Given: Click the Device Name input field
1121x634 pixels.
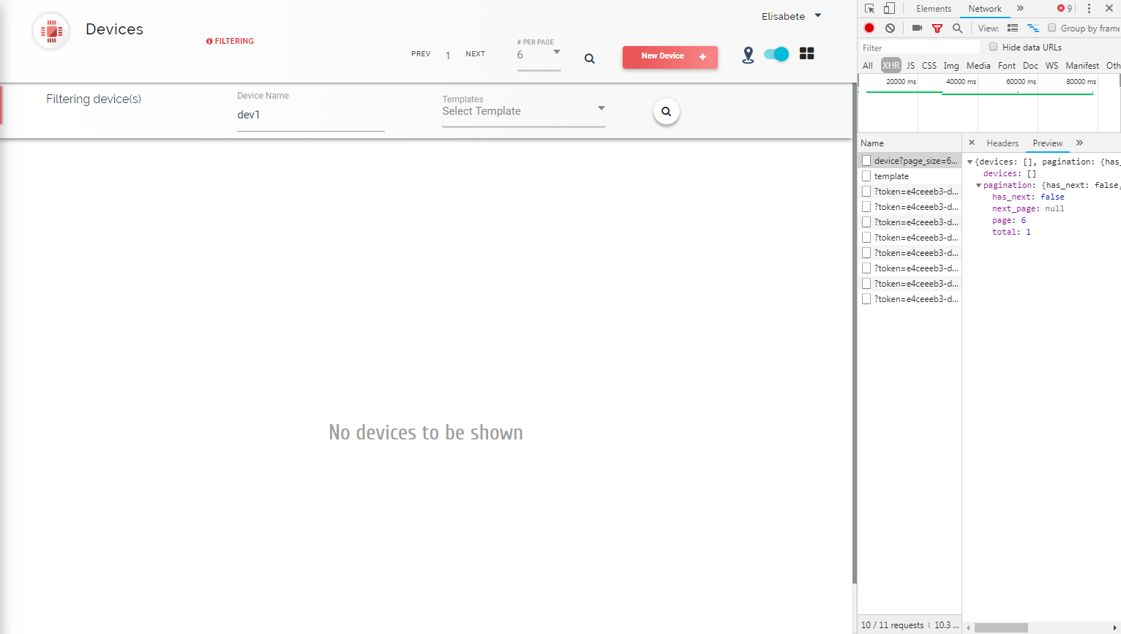Looking at the screenshot, I should coord(311,115).
